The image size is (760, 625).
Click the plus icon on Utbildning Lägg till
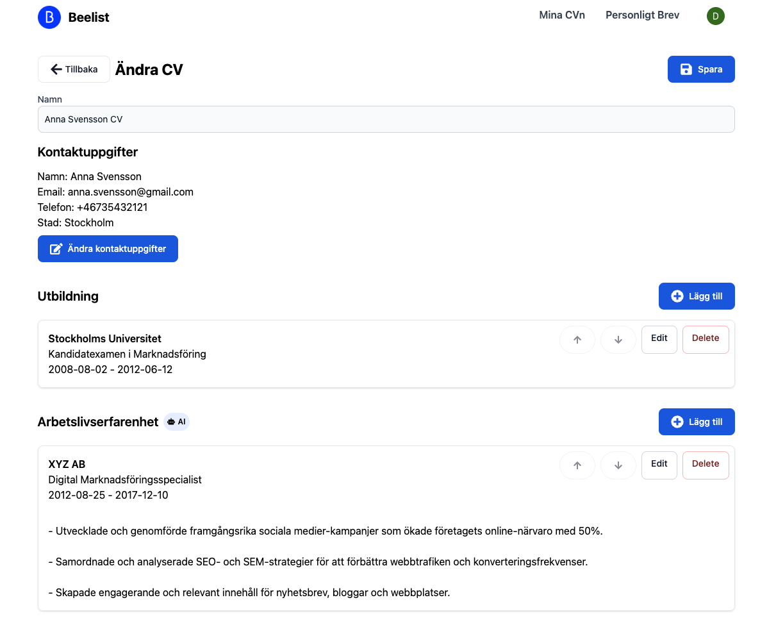[677, 296]
